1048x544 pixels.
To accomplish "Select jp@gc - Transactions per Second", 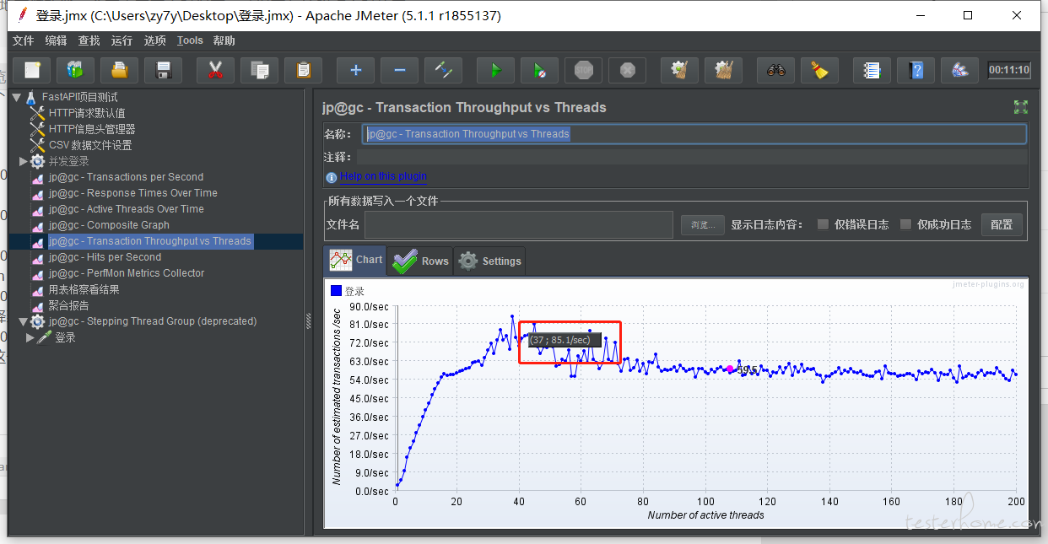I will (x=126, y=177).
